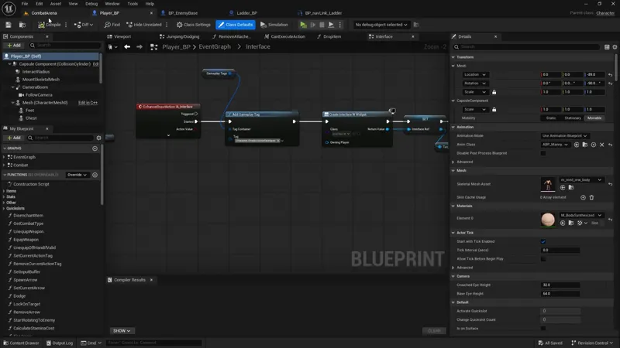Add a new function with plus icon
620x348 pixels.
pos(95,175)
